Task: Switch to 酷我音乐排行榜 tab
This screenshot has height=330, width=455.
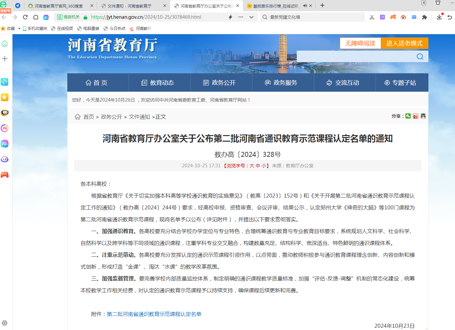Action: [276, 6]
